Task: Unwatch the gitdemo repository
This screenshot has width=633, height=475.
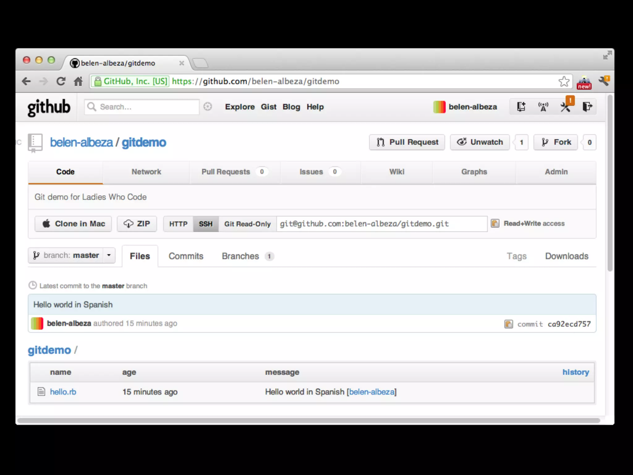Action: (480, 142)
